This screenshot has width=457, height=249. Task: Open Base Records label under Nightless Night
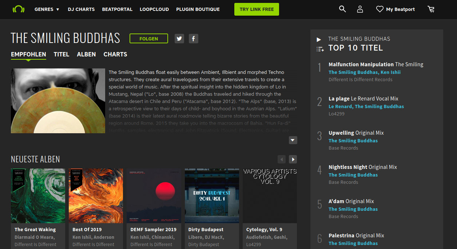tap(343, 182)
